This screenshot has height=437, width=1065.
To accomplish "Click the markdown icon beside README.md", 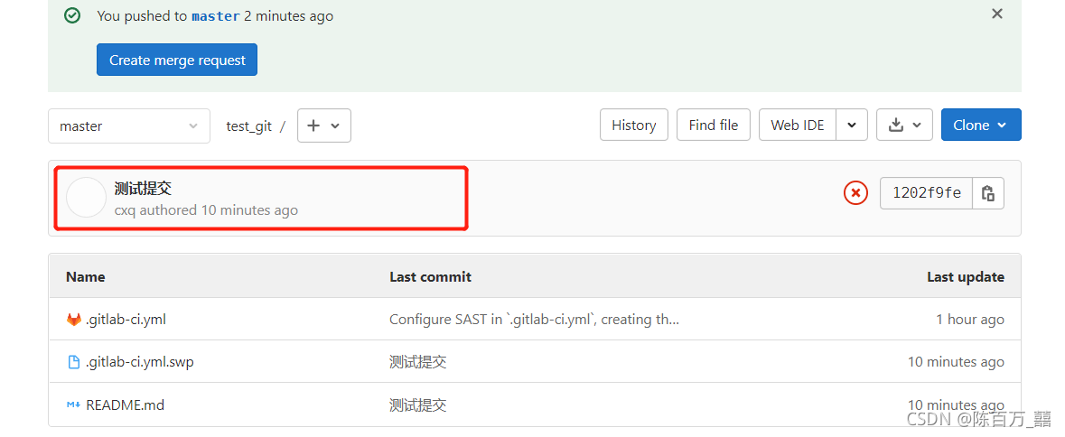I will click(x=73, y=405).
